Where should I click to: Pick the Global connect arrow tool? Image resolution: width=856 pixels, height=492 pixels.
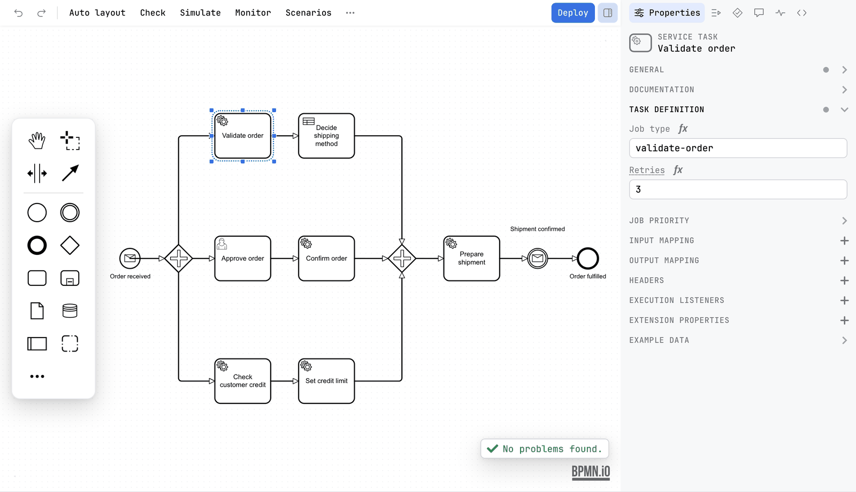[x=70, y=173]
